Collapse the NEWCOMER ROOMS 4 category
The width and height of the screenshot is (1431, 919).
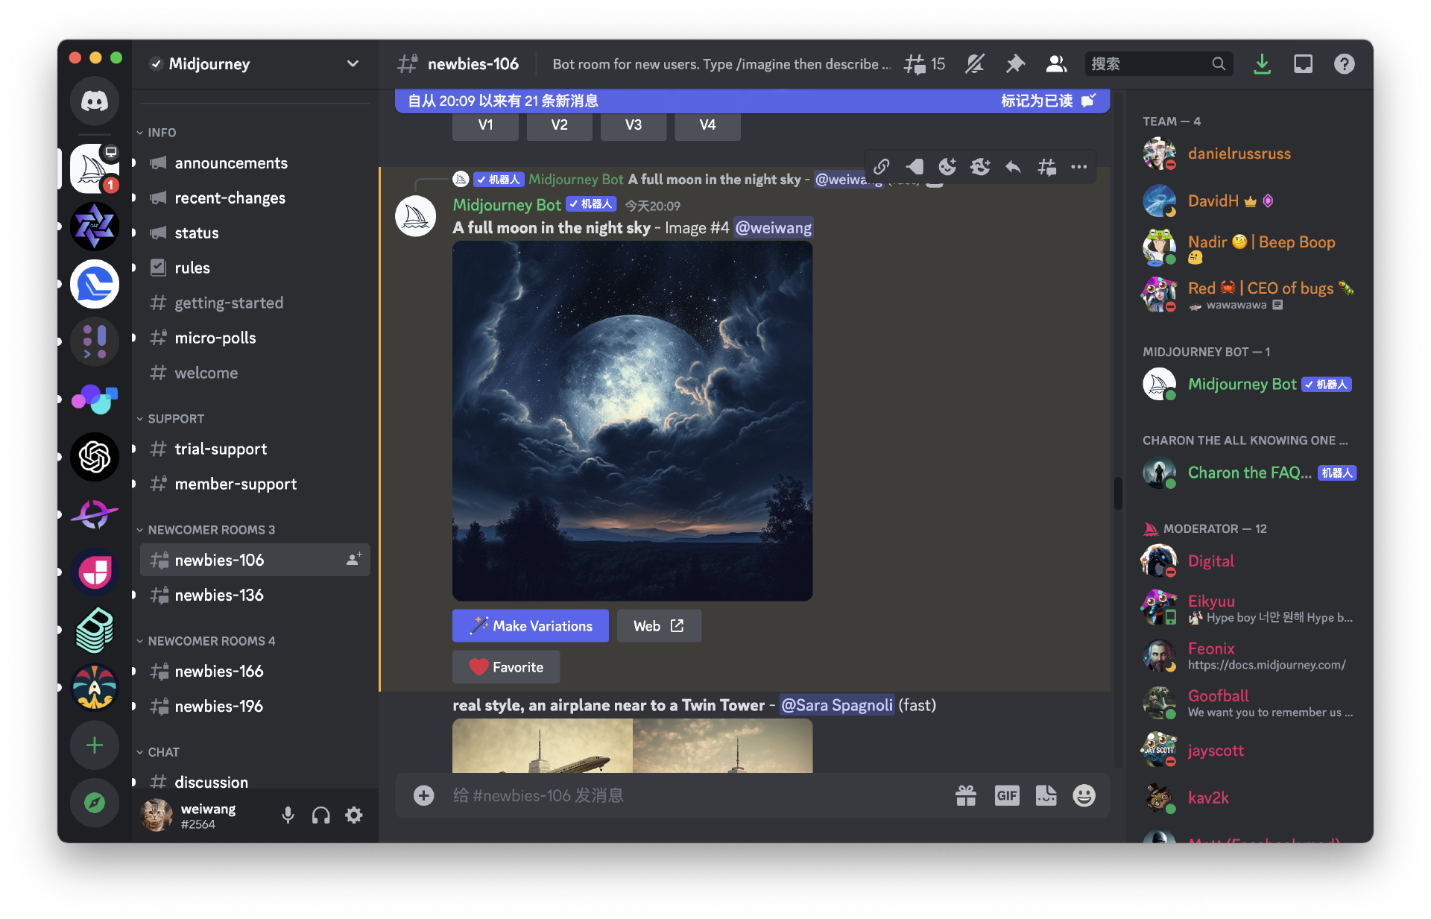tap(211, 641)
